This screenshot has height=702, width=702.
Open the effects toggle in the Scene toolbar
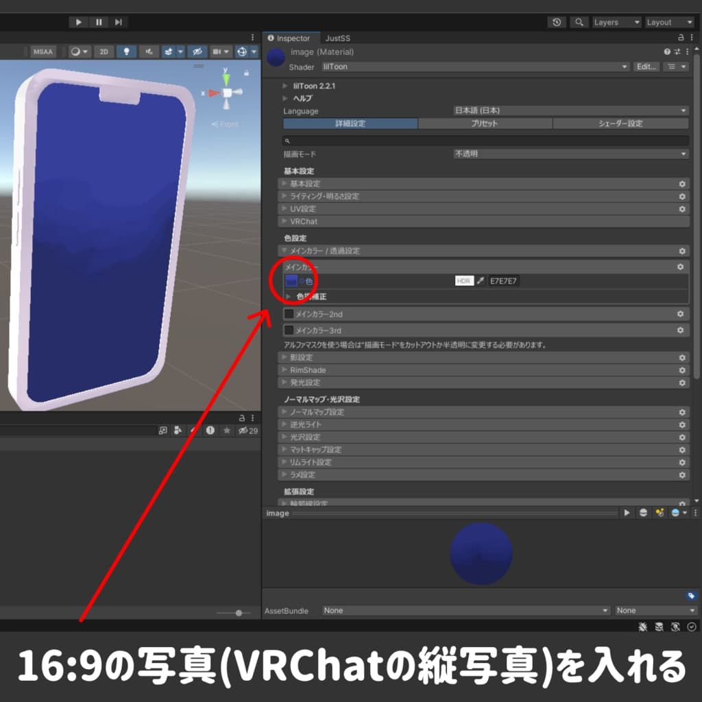pos(169,51)
